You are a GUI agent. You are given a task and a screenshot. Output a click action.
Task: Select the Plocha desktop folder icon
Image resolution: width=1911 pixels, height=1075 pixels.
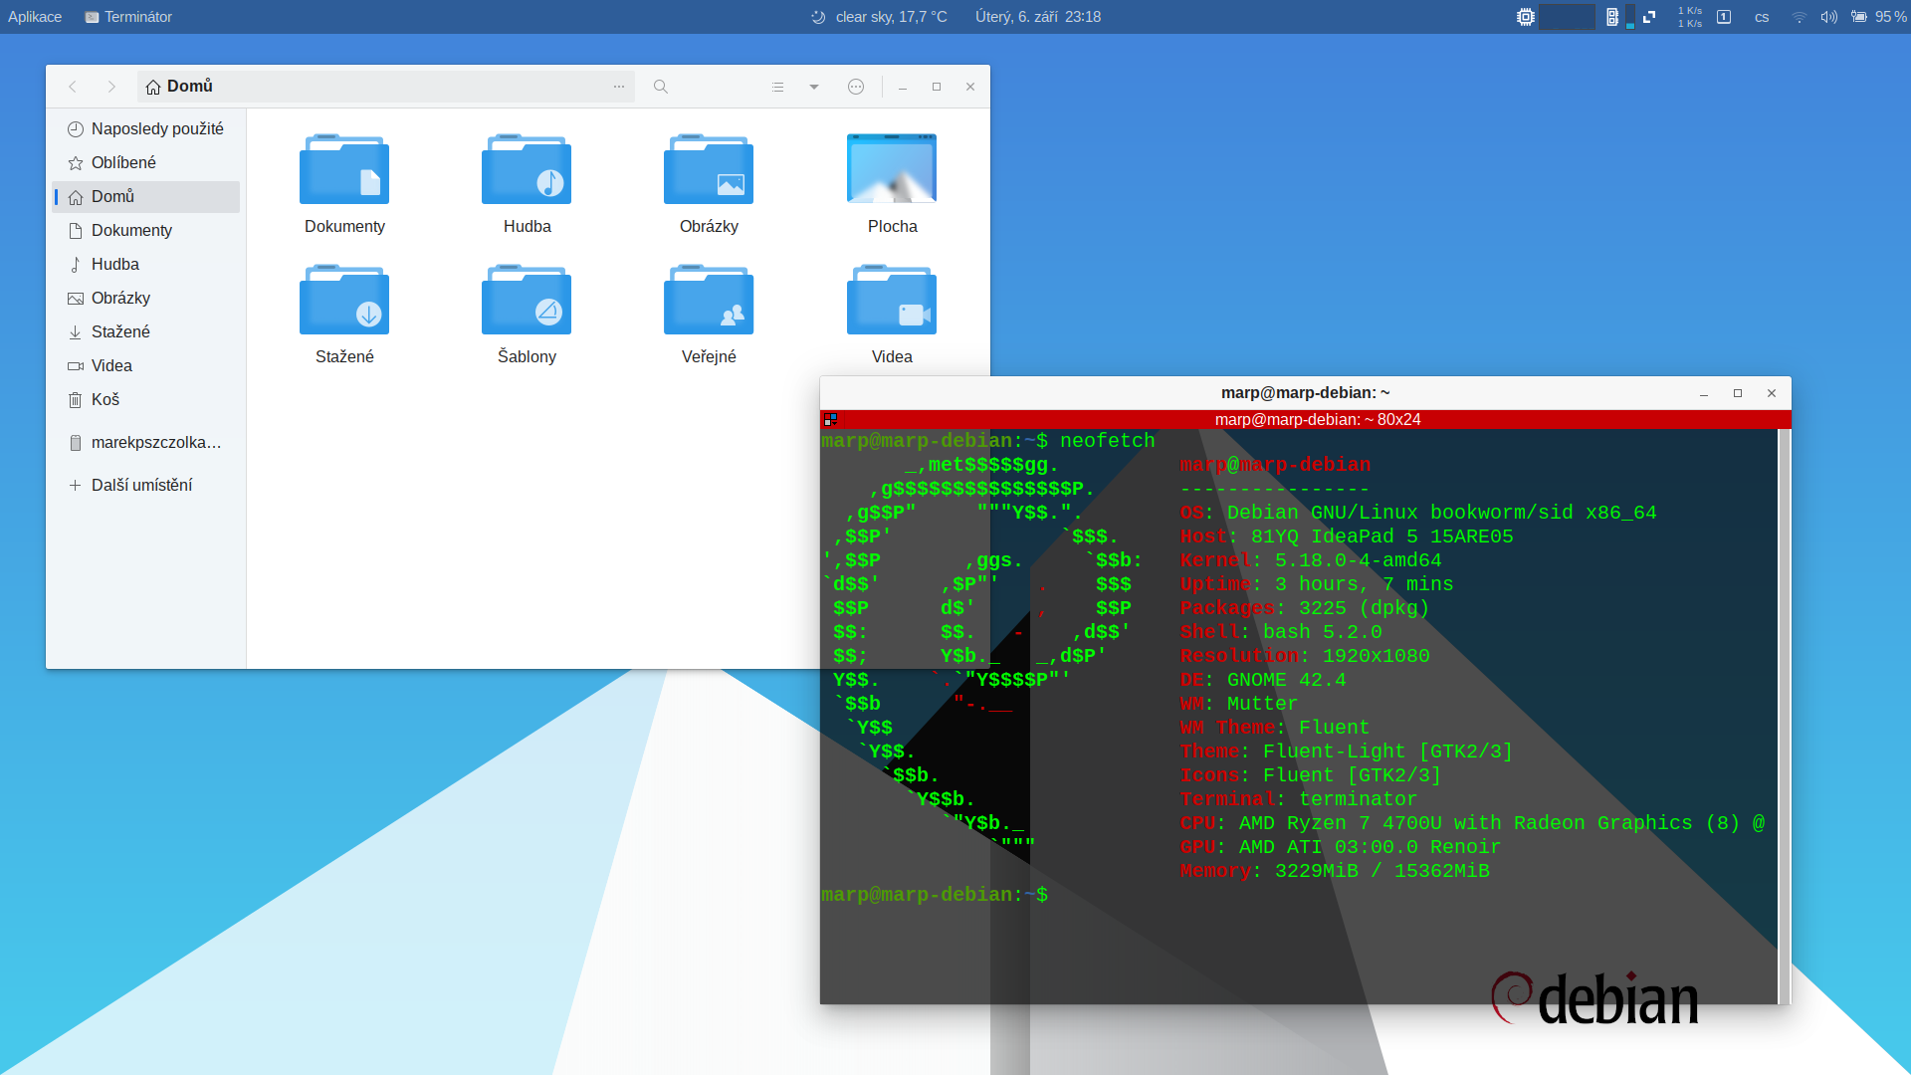892,168
